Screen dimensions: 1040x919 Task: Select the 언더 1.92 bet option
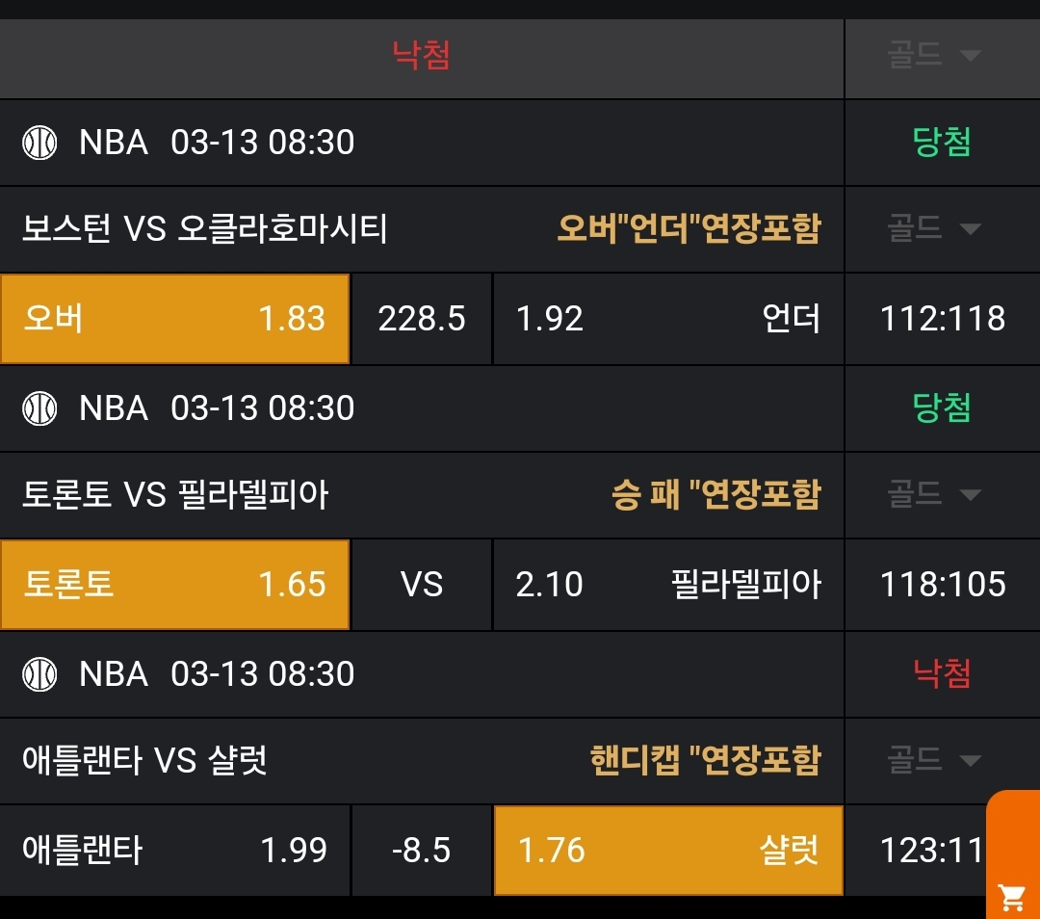(668, 319)
